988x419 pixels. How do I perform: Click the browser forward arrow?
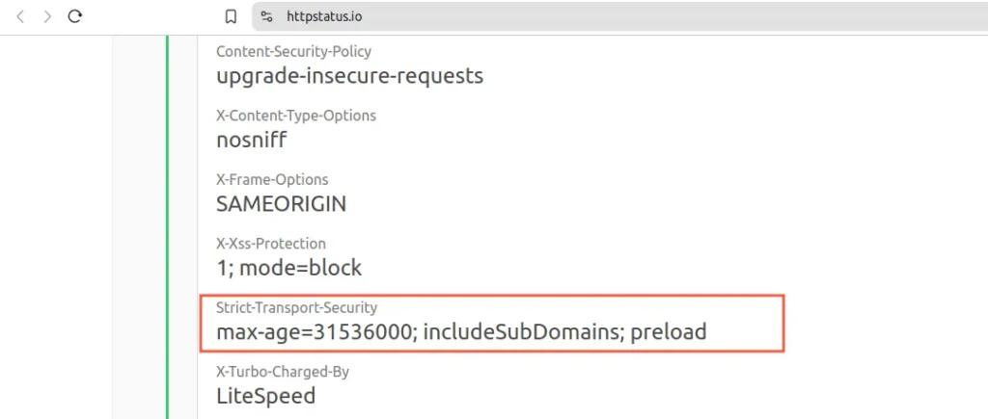47,17
